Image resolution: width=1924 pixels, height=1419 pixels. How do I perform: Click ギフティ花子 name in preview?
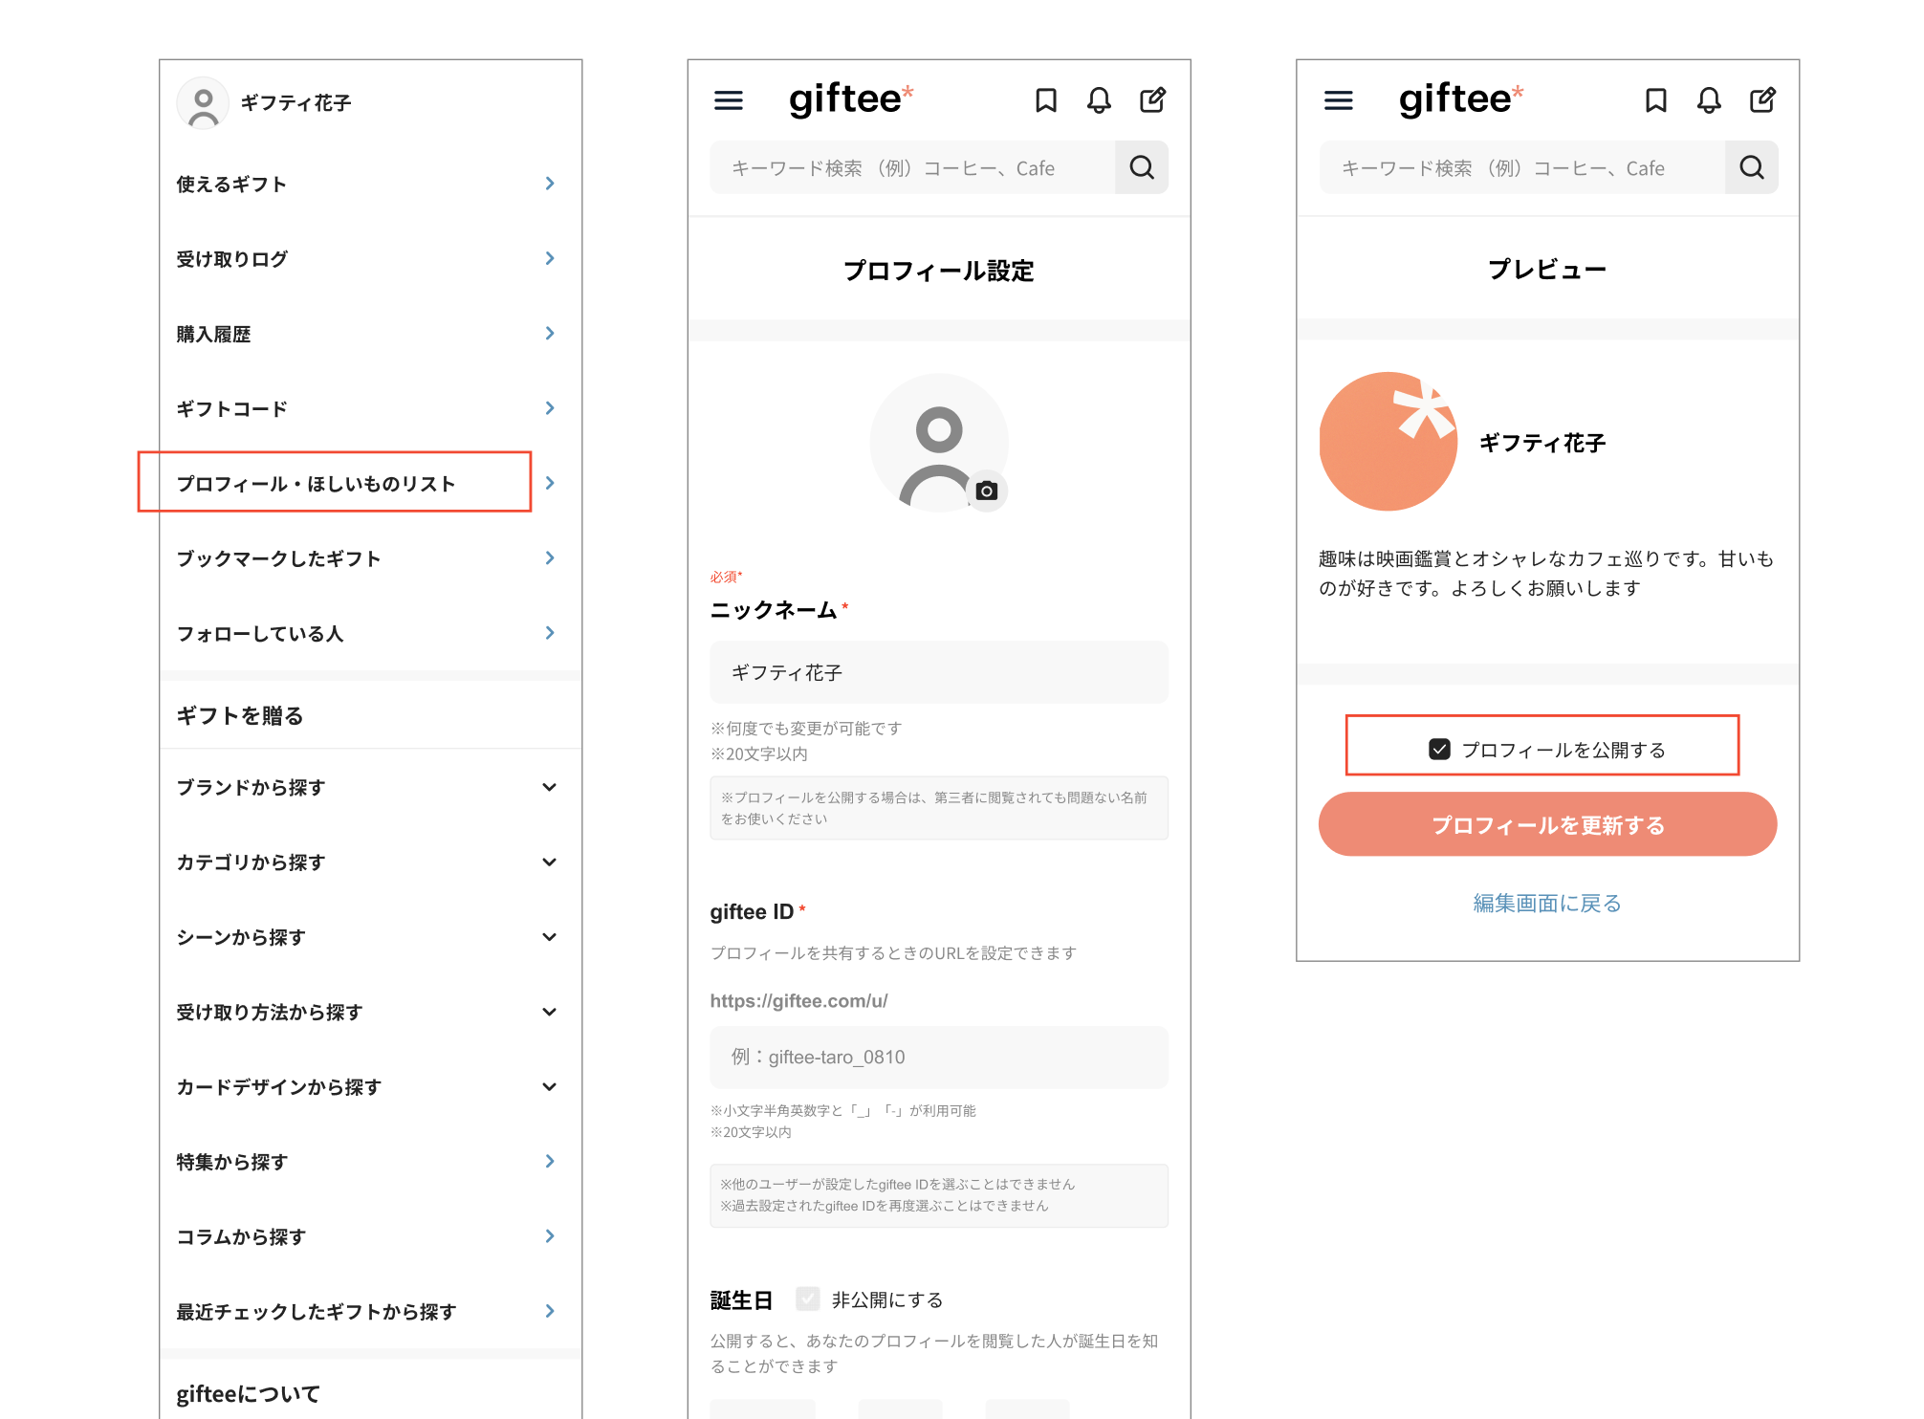coord(1542,443)
